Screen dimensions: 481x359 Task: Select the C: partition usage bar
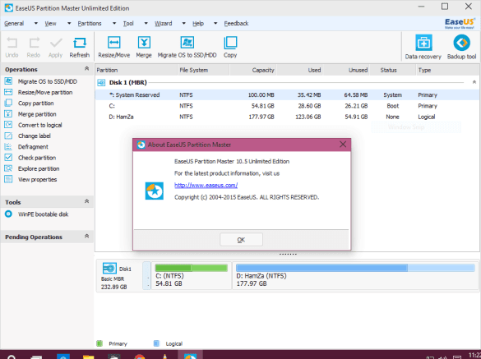[192, 268]
